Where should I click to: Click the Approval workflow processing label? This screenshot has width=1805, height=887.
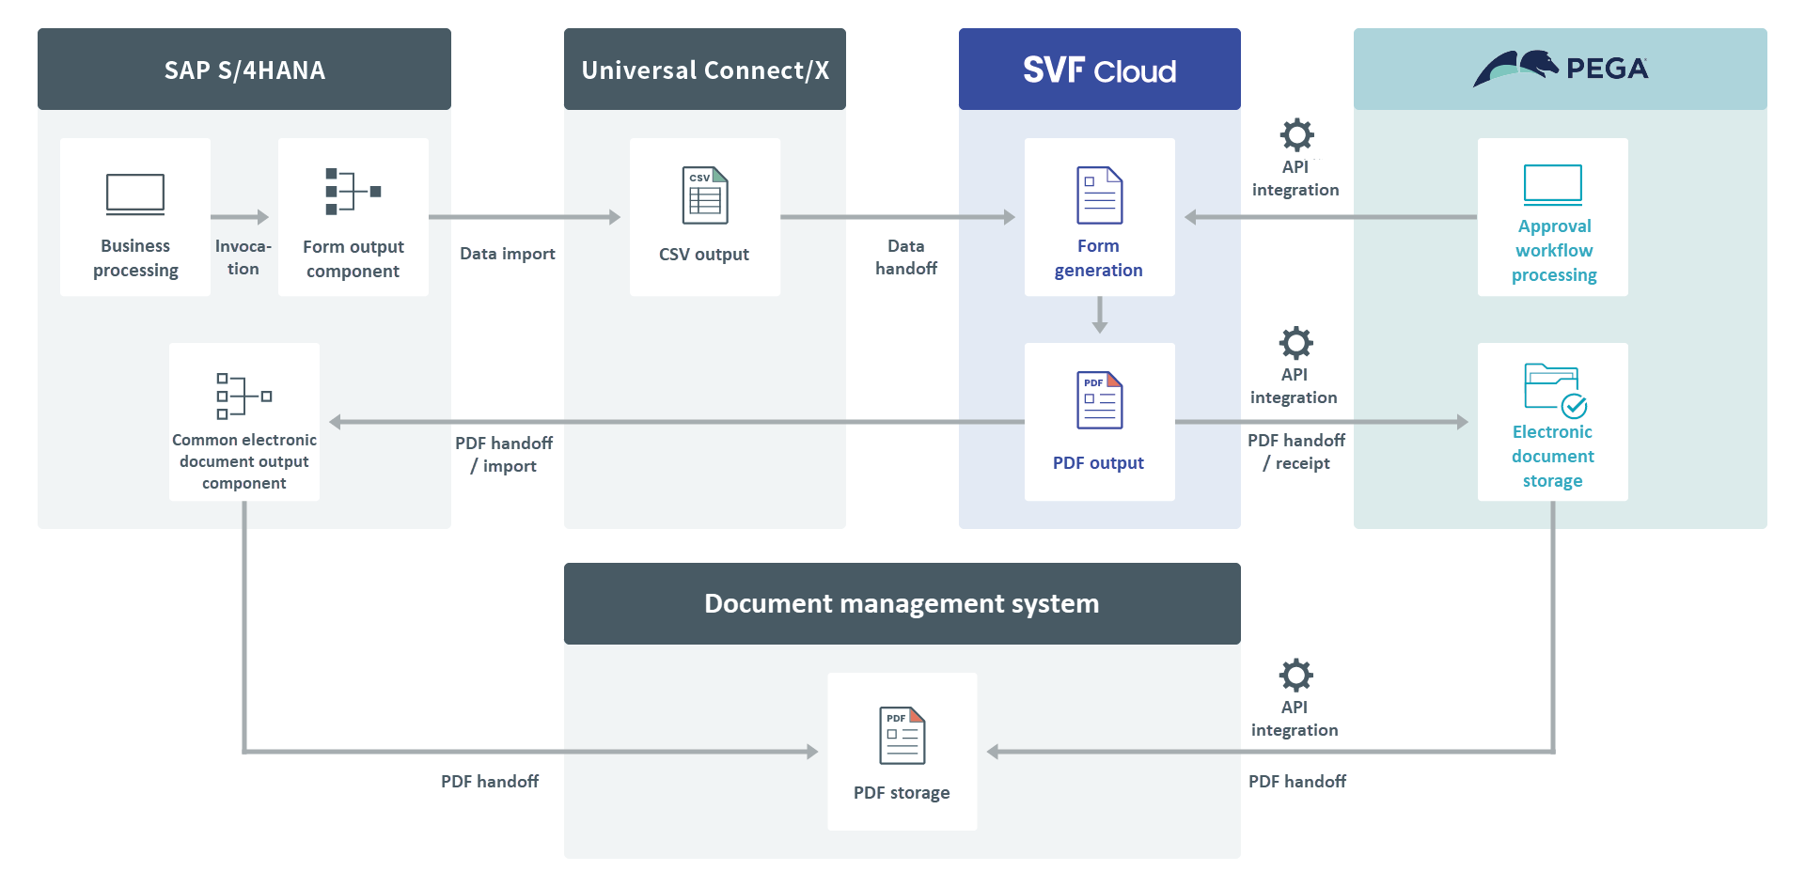point(1554,251)
